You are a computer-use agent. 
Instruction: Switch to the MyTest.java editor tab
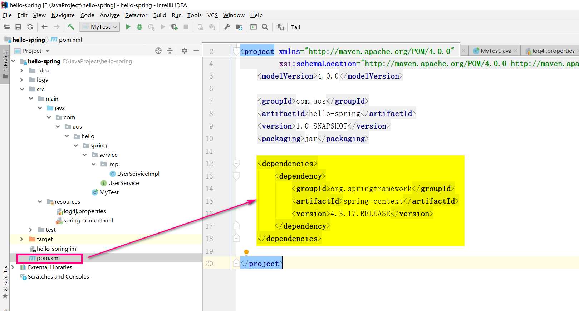[x=496, y=51]
